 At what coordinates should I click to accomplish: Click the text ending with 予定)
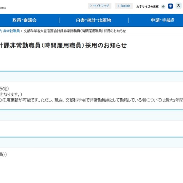click(4, 88)
